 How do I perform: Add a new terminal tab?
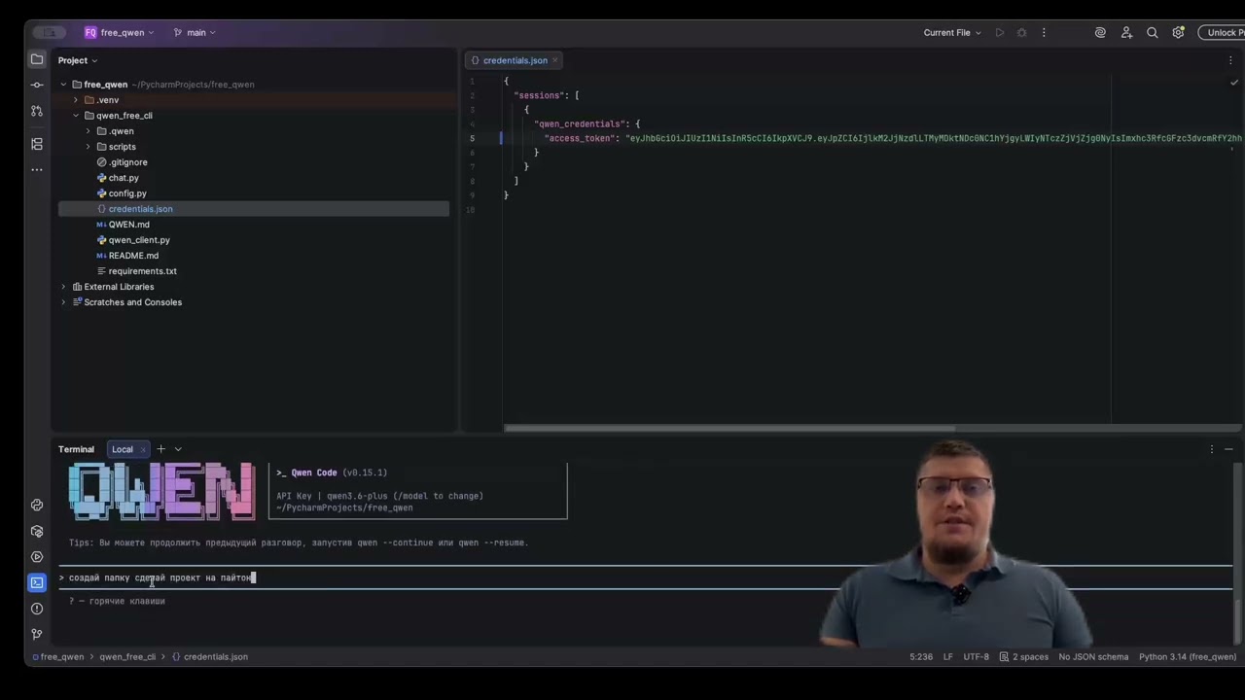point(161,449)
